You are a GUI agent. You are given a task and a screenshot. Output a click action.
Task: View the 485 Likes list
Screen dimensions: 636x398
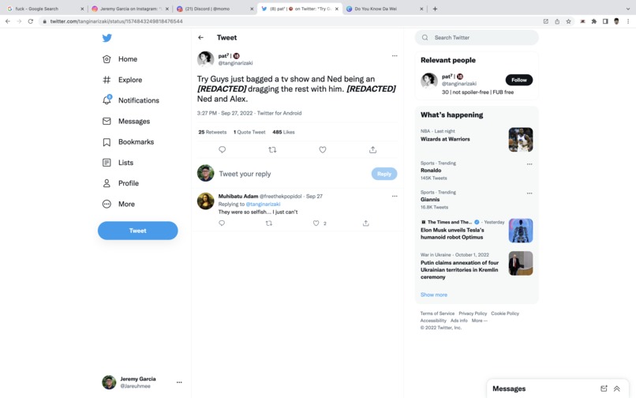click(283, 132)
